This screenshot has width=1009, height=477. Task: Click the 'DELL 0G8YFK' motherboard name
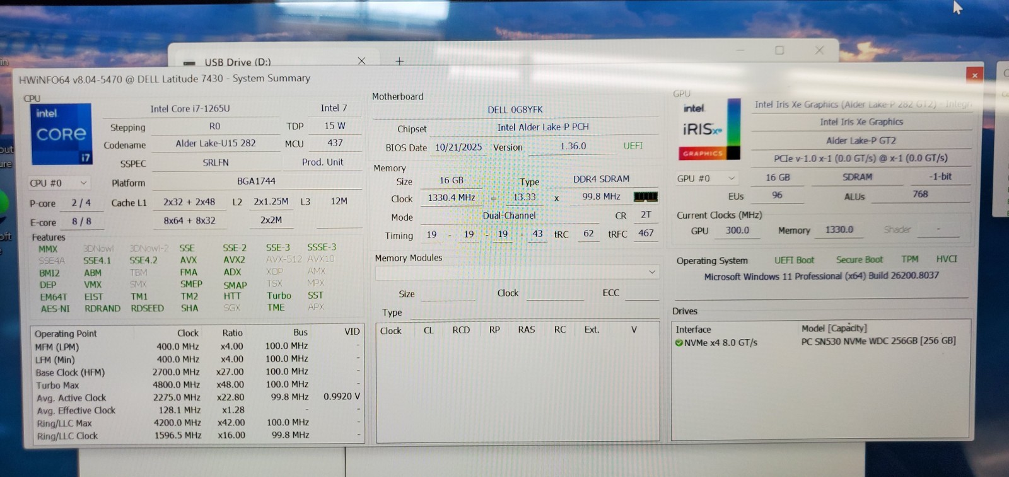515,110
